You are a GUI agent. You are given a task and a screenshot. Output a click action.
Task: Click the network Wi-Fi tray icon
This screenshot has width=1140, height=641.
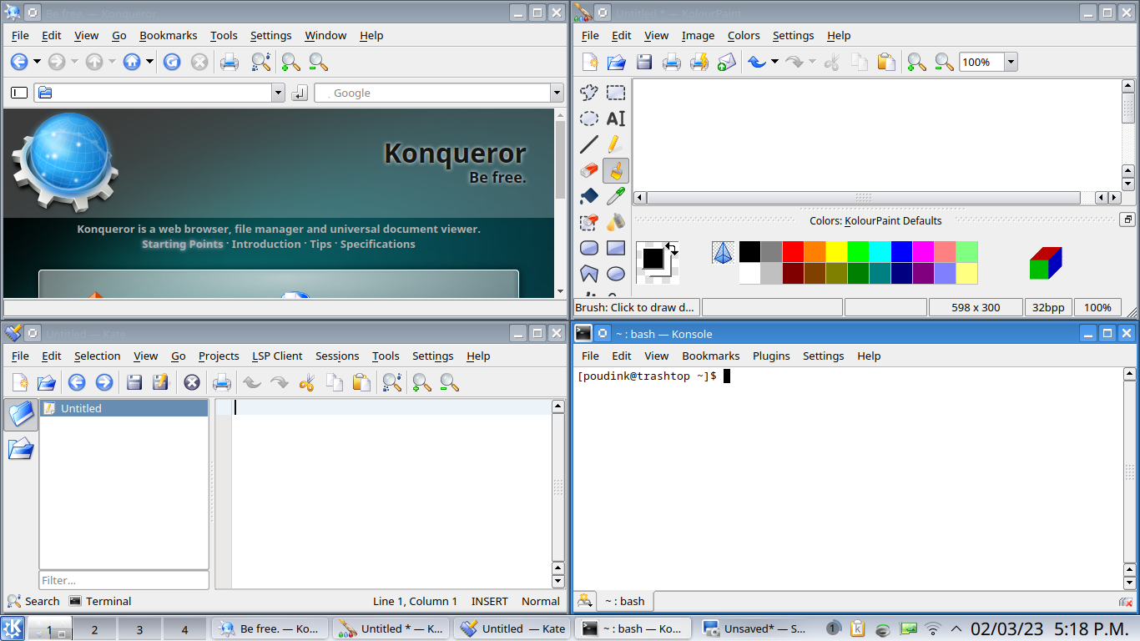(x=933, y=628)
